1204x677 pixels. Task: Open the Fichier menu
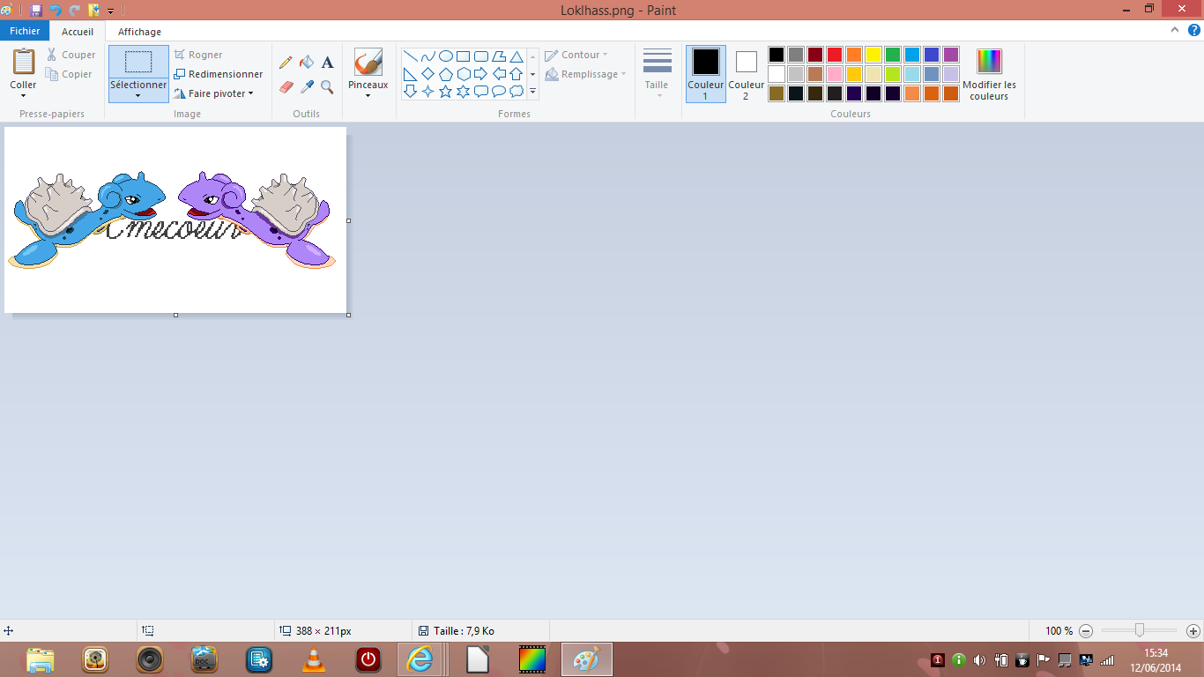click(x=25, y=31)
